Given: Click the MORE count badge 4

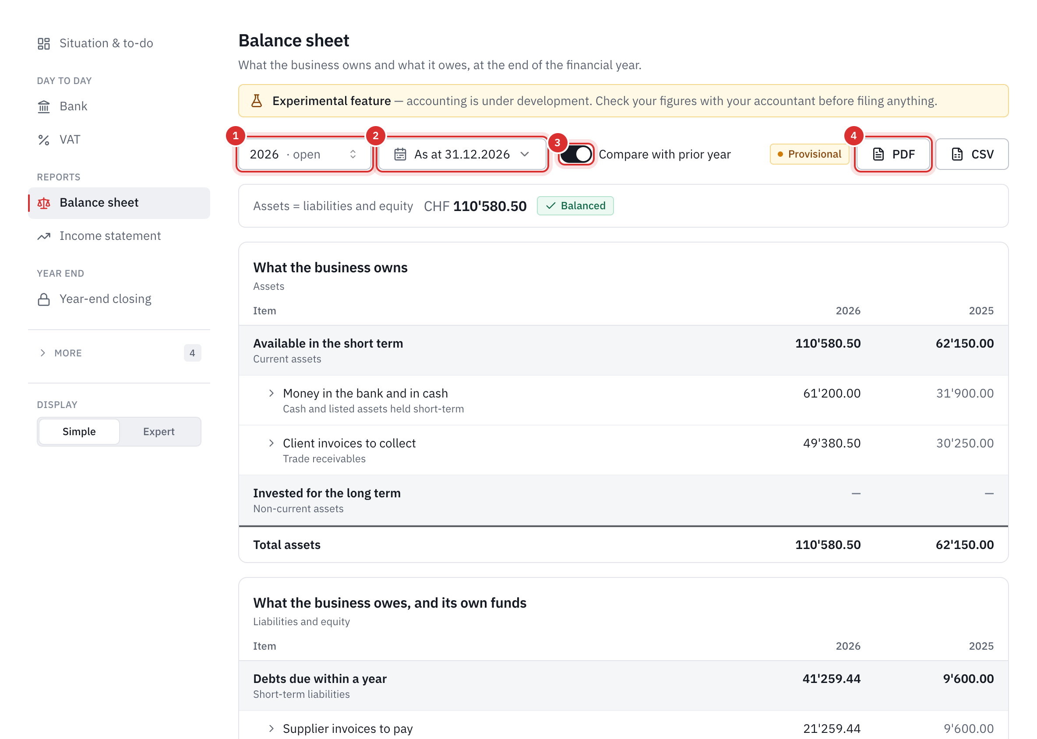Looking at the screenshot, I should pos(192,353).
